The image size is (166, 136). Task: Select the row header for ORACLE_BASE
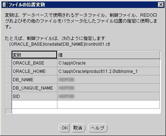[9, 63]
